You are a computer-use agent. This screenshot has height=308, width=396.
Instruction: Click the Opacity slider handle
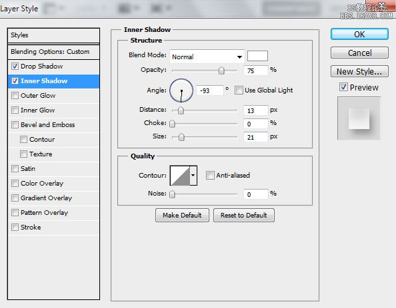[x=221, y=71]
